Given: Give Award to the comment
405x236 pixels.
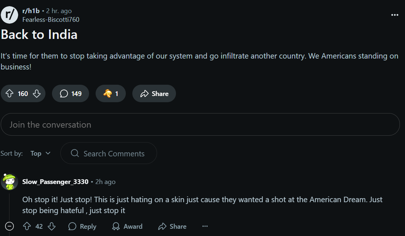Looking at the screenshot, I should tap(127, 227).
